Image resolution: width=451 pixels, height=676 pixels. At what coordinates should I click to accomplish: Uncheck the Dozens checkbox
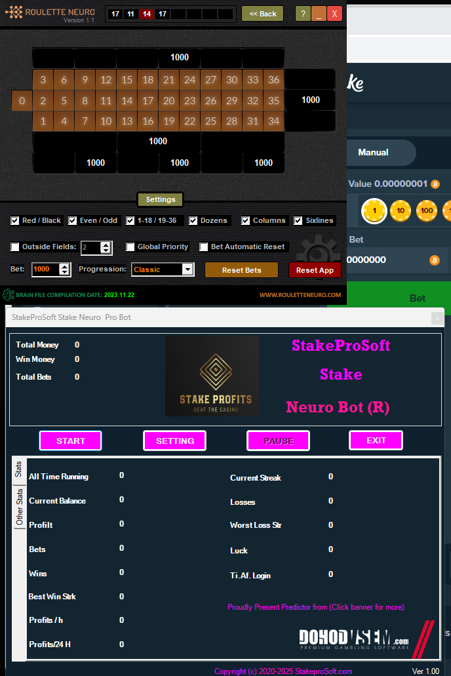coord(193,221)
